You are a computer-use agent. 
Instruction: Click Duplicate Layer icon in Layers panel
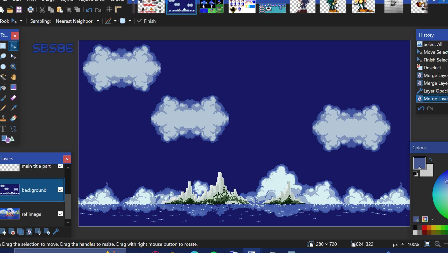click(20, 232)
